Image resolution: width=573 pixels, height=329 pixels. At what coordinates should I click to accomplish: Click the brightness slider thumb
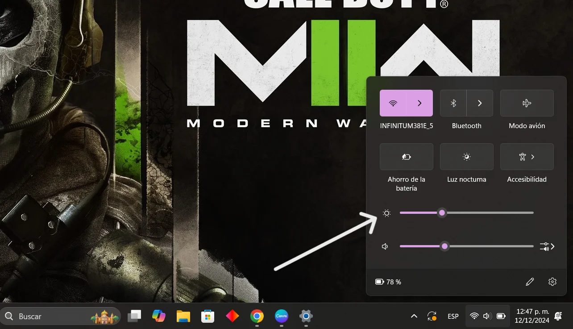click(x=442, y=213)
